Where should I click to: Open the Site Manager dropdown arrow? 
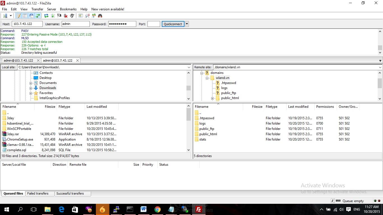[11, 16]
